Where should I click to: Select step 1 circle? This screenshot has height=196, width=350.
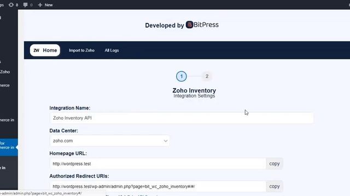coord(181,76)
